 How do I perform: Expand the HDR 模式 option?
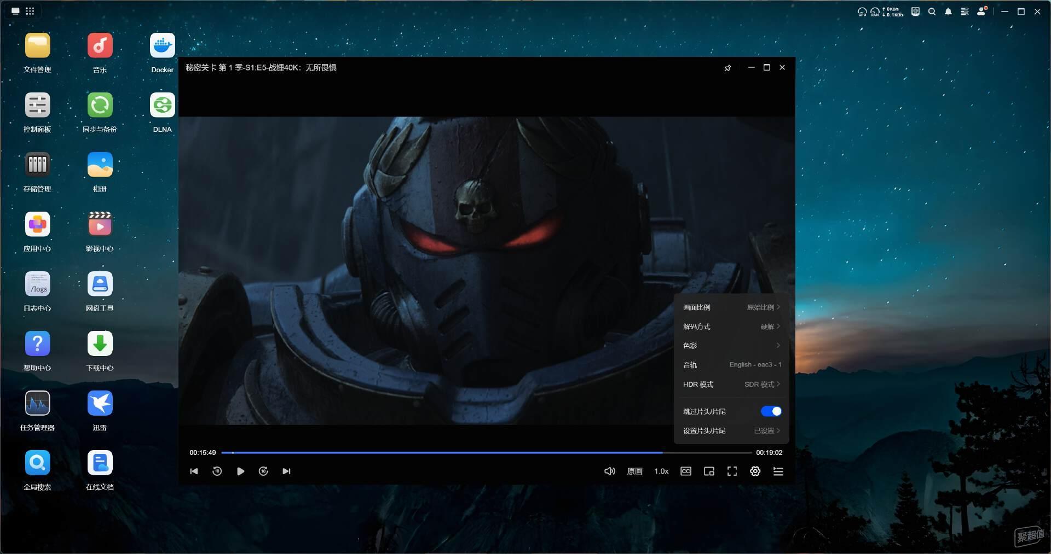pyautogui.click(x=731, y=384)
